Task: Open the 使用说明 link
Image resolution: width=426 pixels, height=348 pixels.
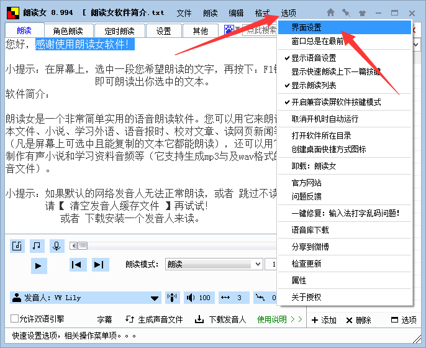Action: tap(279, 319)
